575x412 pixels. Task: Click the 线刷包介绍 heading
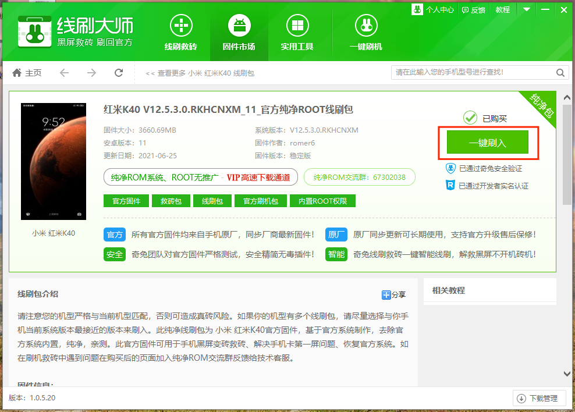click(38, 294)
